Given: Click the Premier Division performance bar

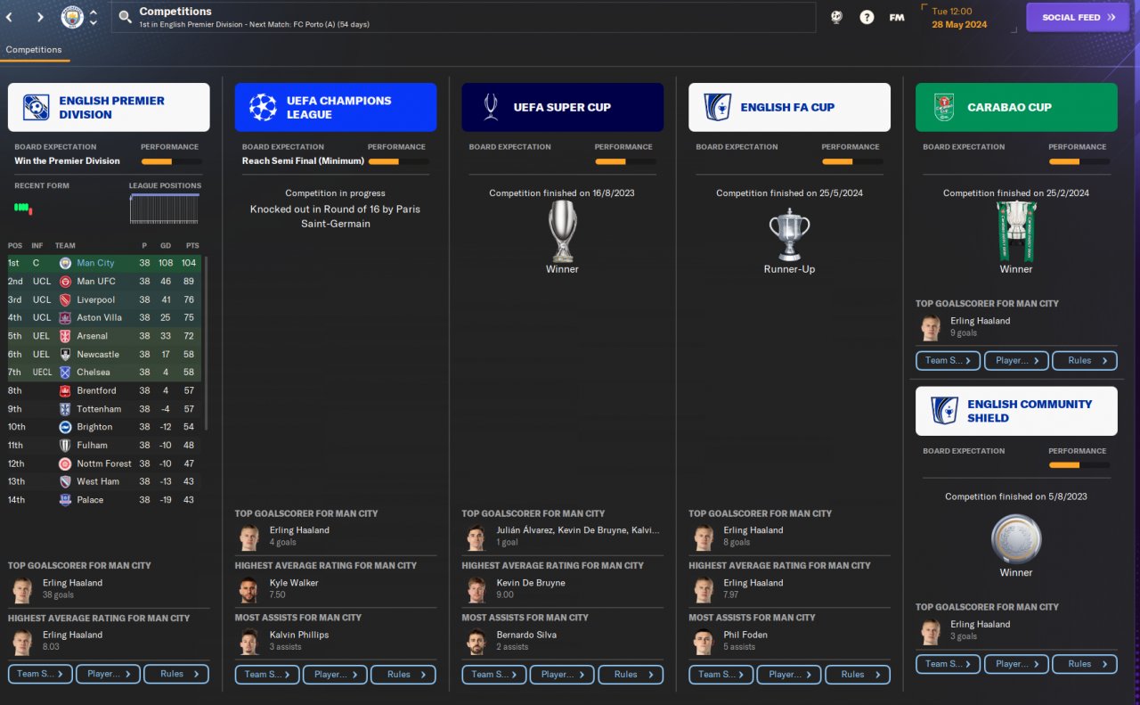Looking at the screenshot, I should [171, 161].
